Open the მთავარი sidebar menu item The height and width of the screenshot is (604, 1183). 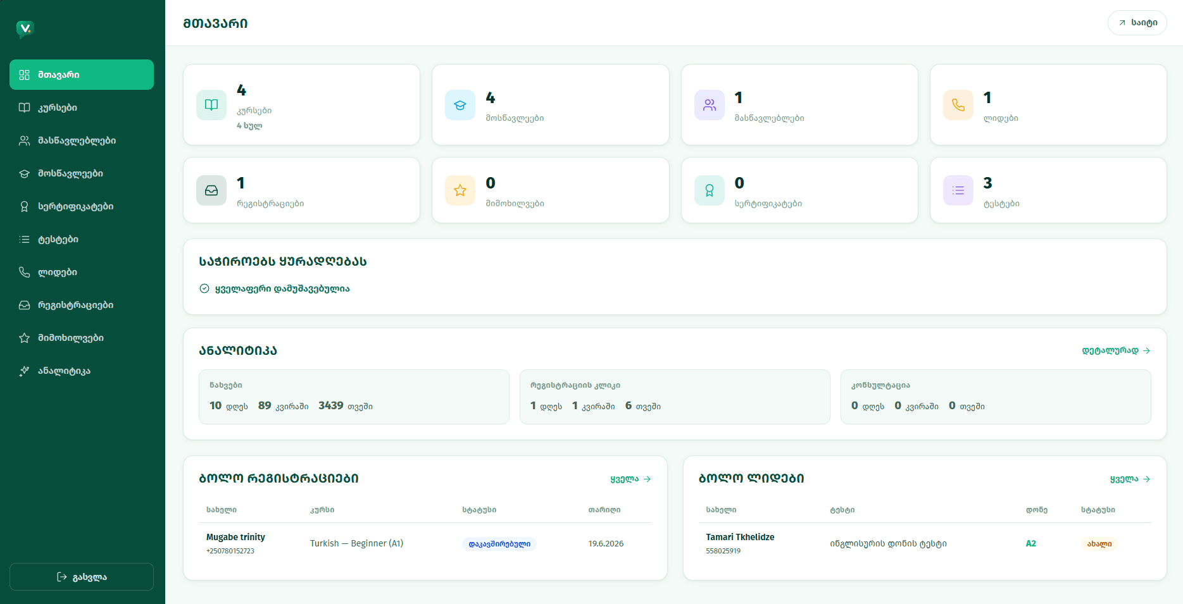(x=82, y=75)
